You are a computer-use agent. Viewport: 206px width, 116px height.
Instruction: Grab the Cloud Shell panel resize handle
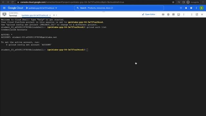(x=104, y=12)
